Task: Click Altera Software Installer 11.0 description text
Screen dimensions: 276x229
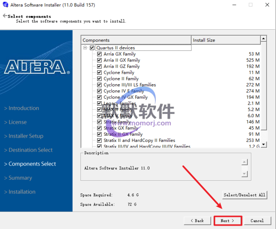Action: pyautogui.click(x=117, y=168)
